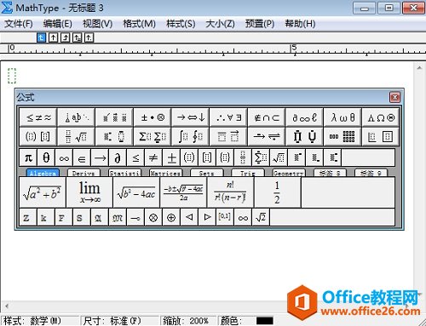Viewport: 426px width, 326px height.
Task: Open the relational symbols palette (≤ ≠ ≈)
Action: point(38,117)
